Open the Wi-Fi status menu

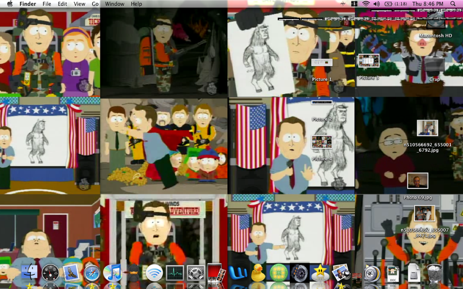366,4
